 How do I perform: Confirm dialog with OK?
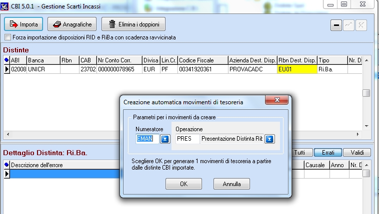click(183, 184)
